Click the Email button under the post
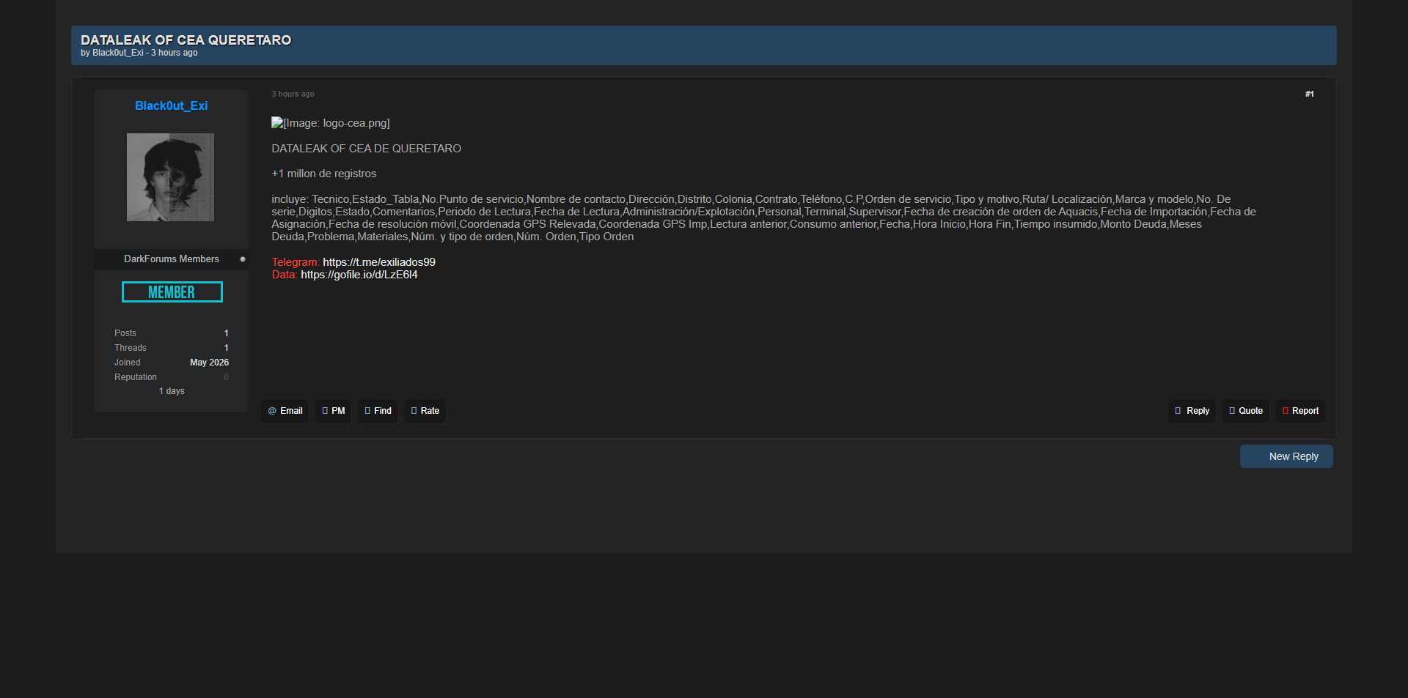This screenshot has height=698, width=1408. [285, 411]
